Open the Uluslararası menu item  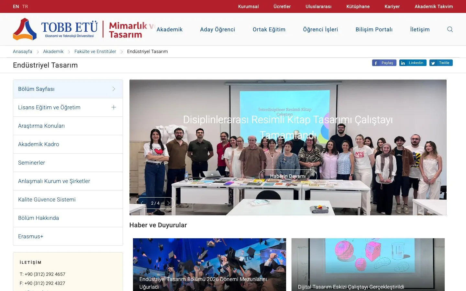(x=318, y=6)
